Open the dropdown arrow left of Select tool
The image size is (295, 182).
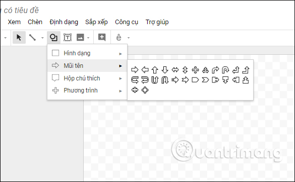(x=5, y=38)
